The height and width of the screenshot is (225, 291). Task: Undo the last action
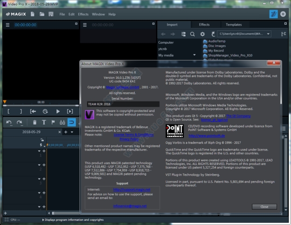(9, 123)
